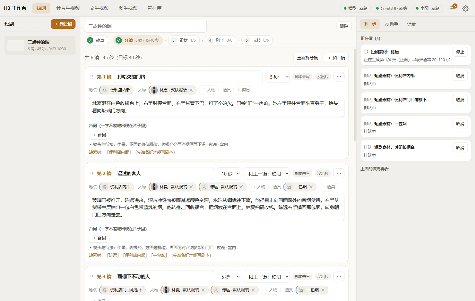Click the 重新拆分镜 button
Viewport: 475px width, 301px height.
coord(307,58)
